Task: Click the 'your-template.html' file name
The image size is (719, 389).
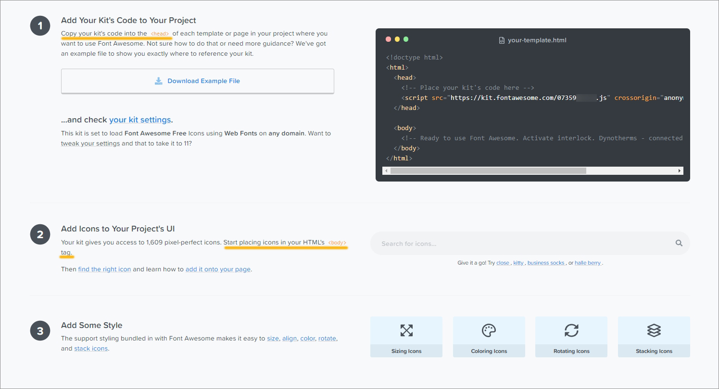Action: (x=537, y=40)
